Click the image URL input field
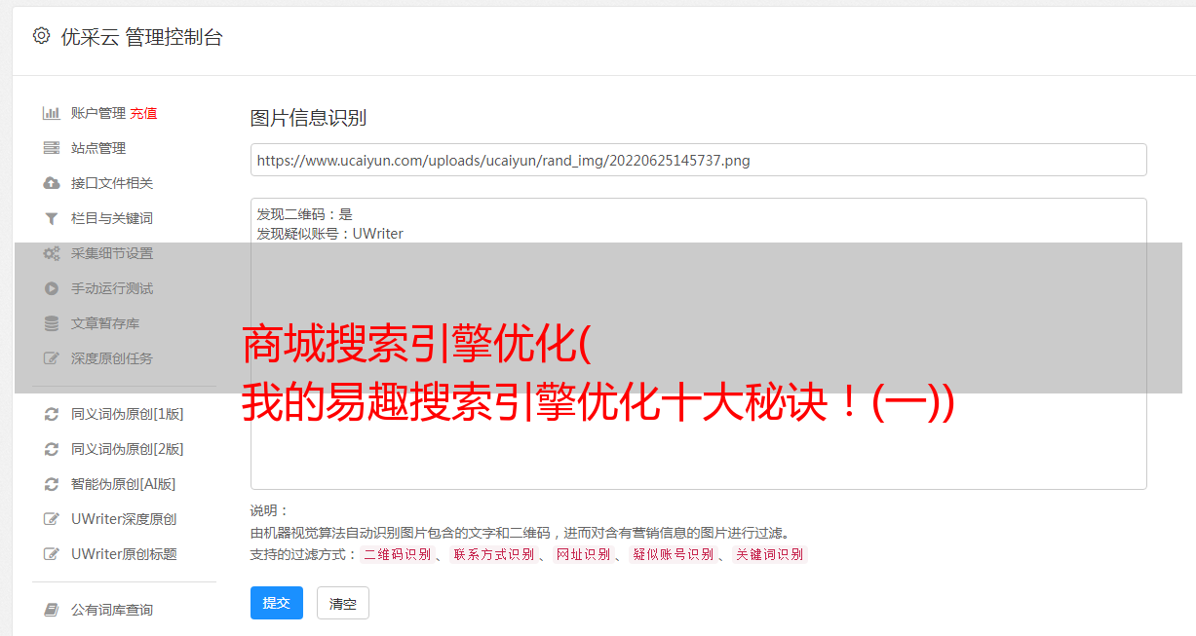The image size is (1196, 636). [698, 160]
